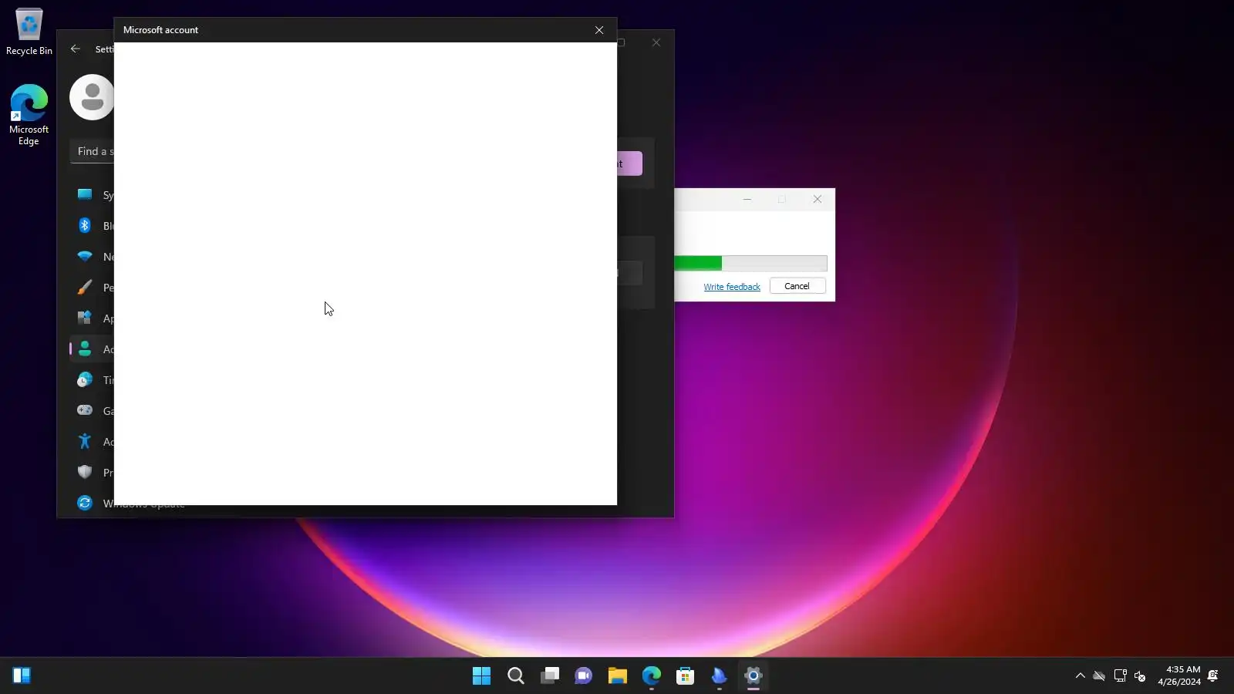
Task: Select the Gaming controller icon in Settings
Action: click(x=85, y=411)
